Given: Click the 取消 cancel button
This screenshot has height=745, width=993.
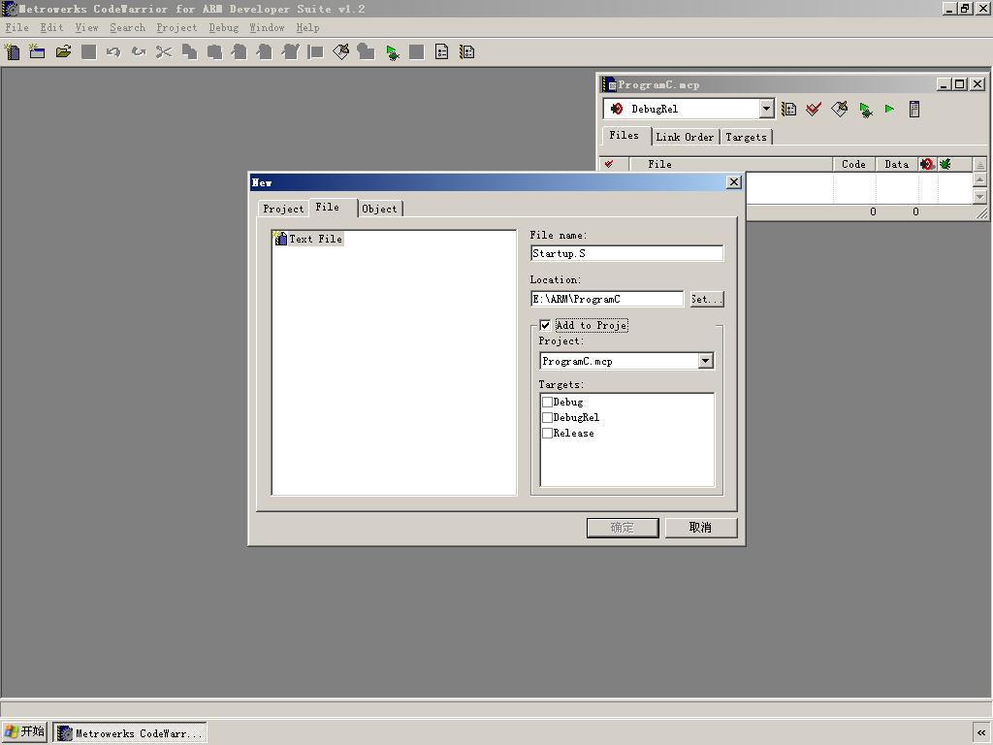Looking at the screenshot, I should (x=701, y=528).
